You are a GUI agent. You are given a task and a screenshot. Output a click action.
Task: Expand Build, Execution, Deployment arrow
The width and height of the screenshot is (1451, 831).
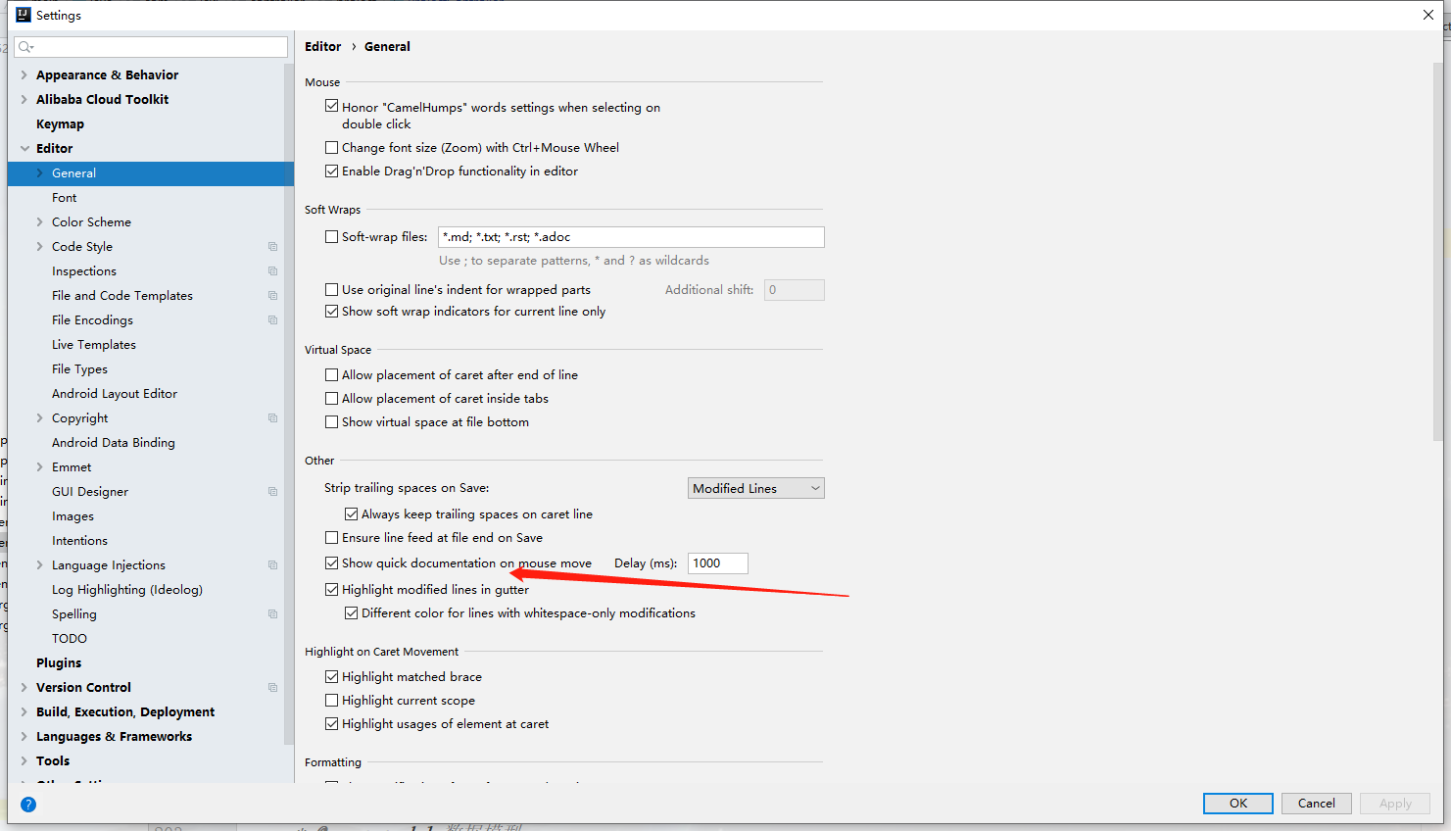coord(24,712)
